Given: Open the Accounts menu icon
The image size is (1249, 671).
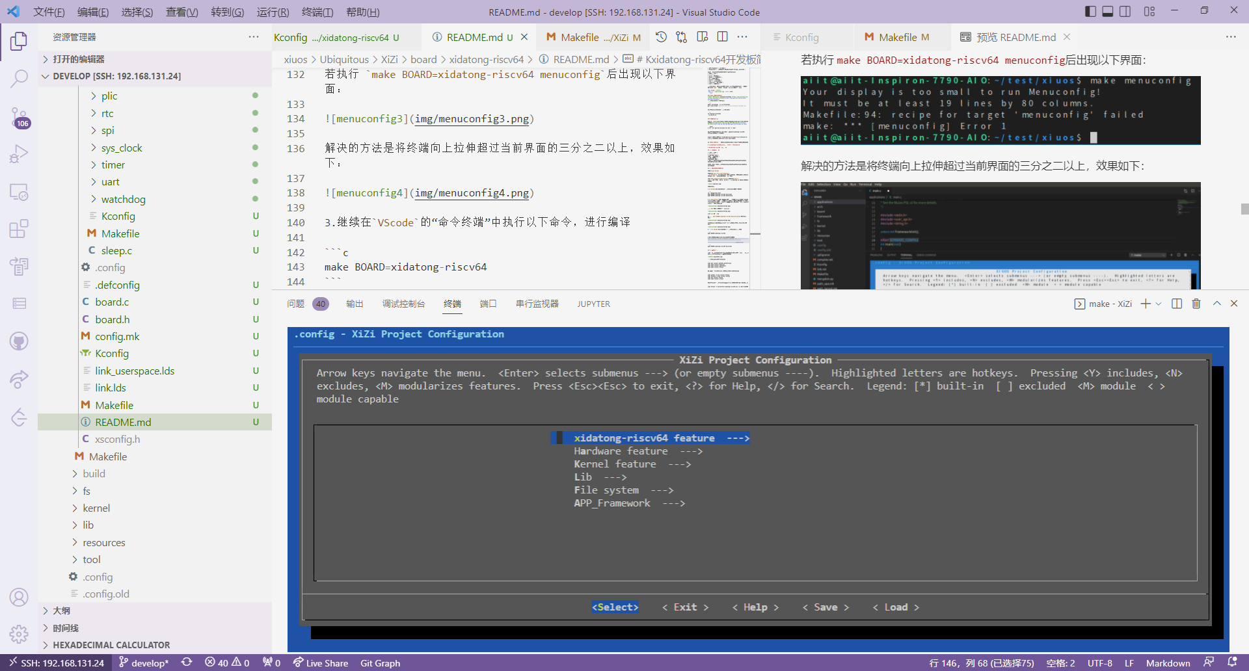Looking at the screenshot, I should tap(19, 597).
